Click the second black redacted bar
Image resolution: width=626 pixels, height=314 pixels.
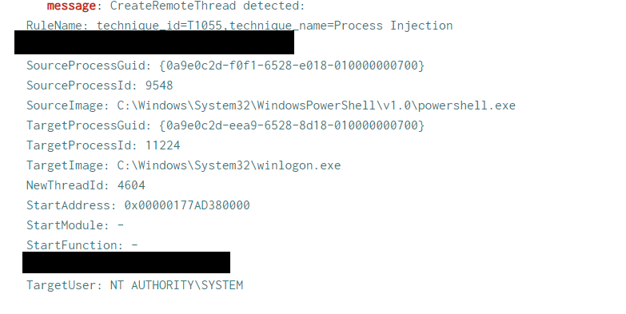pyautogui.click(x=126, y=262)
